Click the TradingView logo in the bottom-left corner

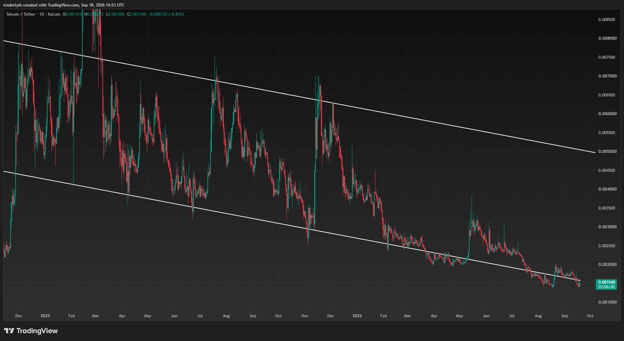click(x=31, y=331)
